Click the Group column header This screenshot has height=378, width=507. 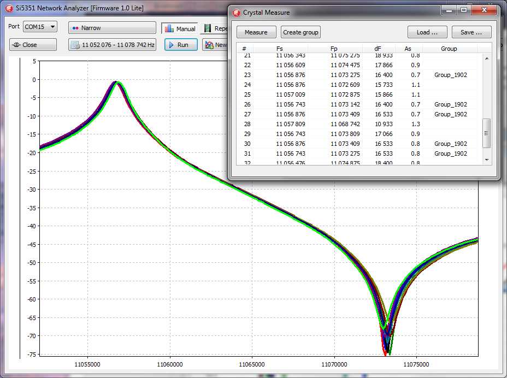[x=449, y=49]
